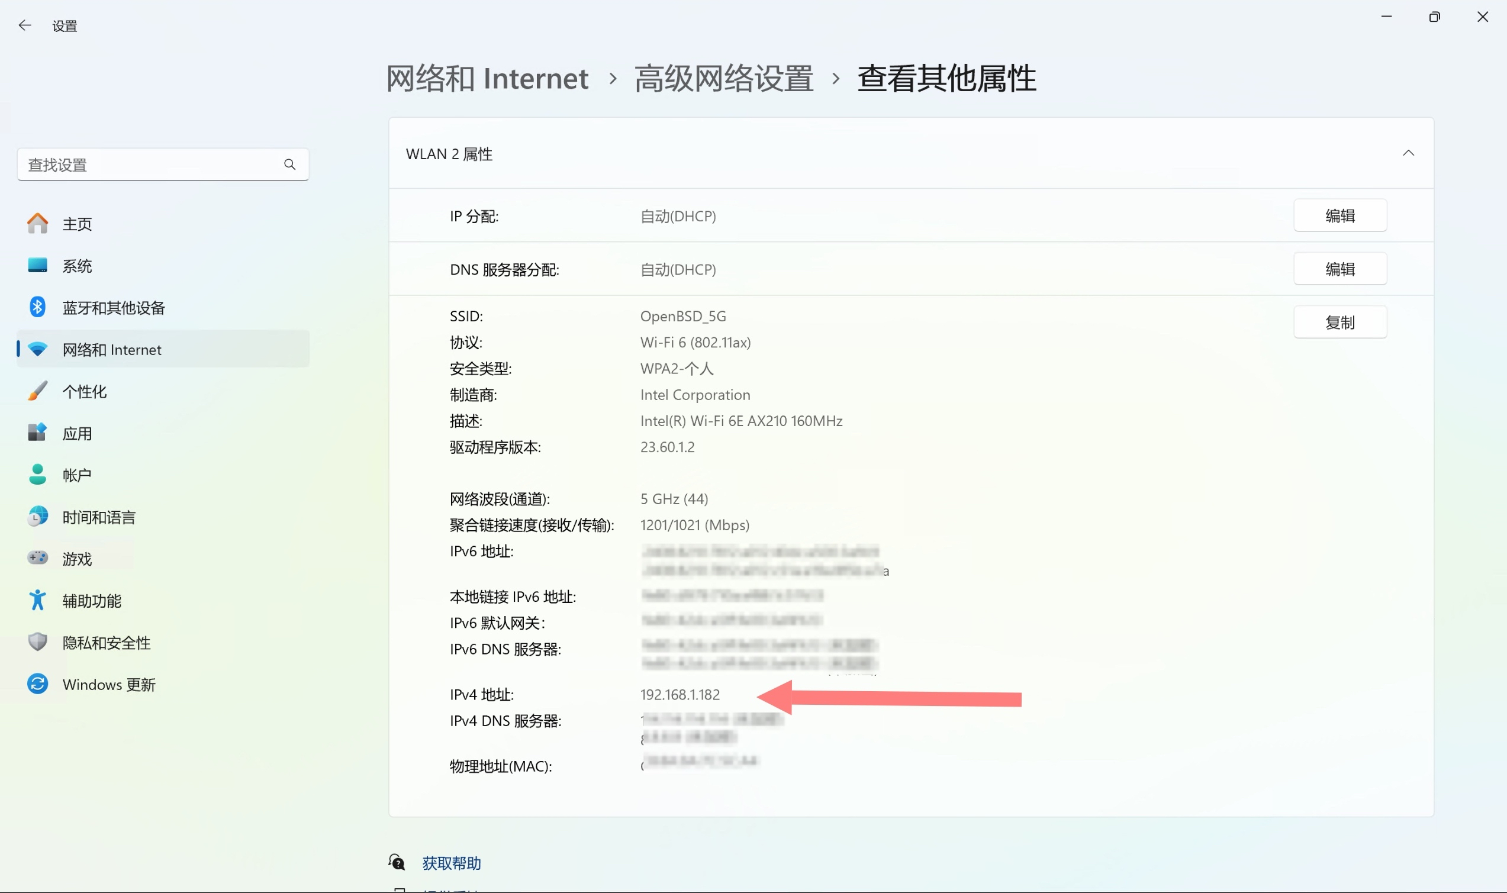Viewport: 1507px width, 893px height.
Task: Open the Home (主页) sidebar item
Action: (77, 224)
